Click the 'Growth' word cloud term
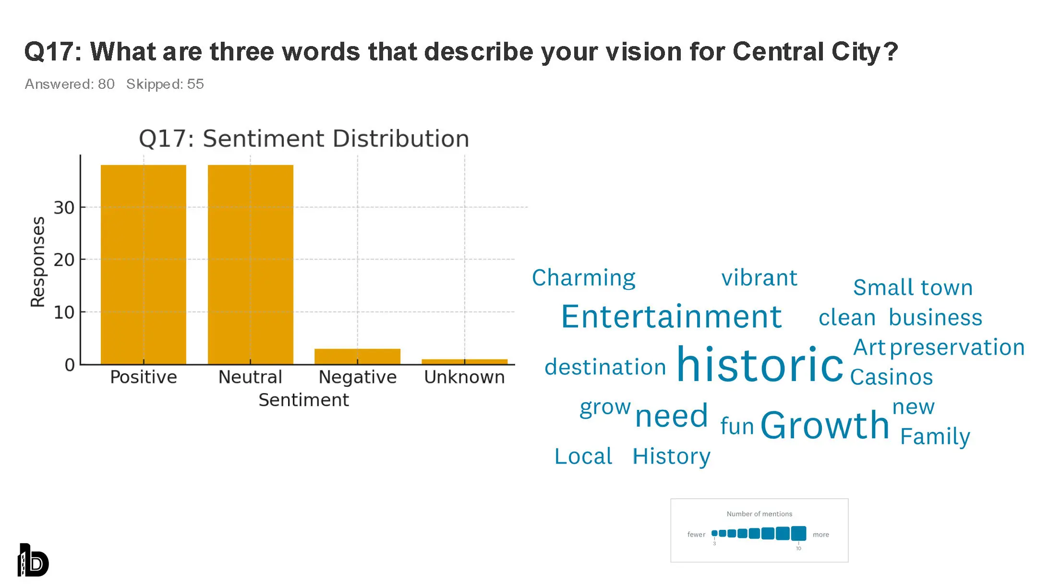This screenshot has height=586, width=1061. 825,425
